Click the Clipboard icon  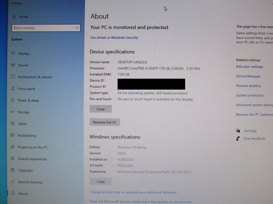[x=13, y=170]
